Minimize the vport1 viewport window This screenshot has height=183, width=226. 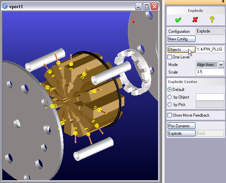click(139, 6)
